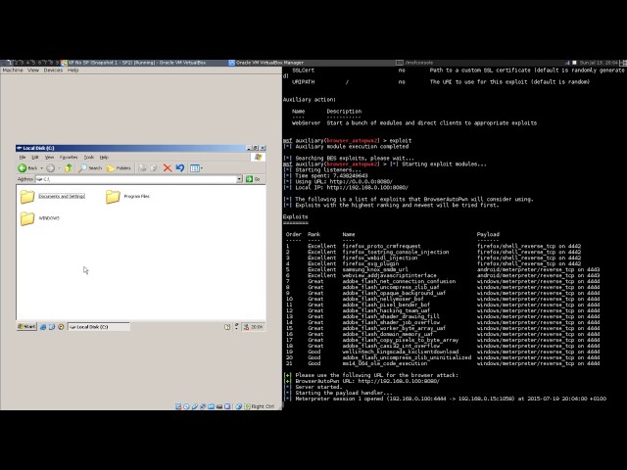Viewport: 627px width, 470px height.
Task: Click the Meterpreter session 1 opened line
Action: [445, 399]
